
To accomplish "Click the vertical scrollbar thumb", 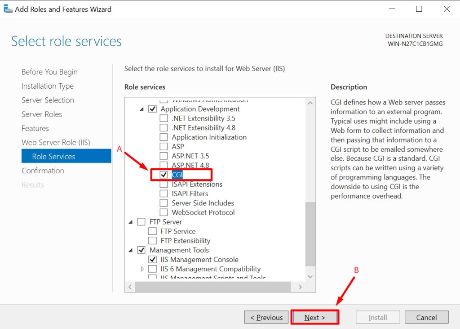I will (310, 234).
